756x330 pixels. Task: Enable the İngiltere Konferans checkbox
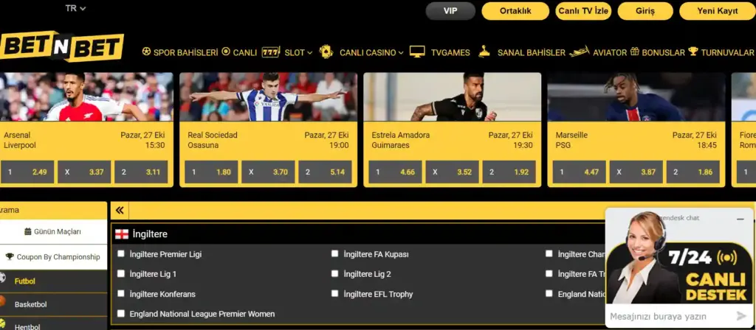pyautogui.click(x=121, y=293)
